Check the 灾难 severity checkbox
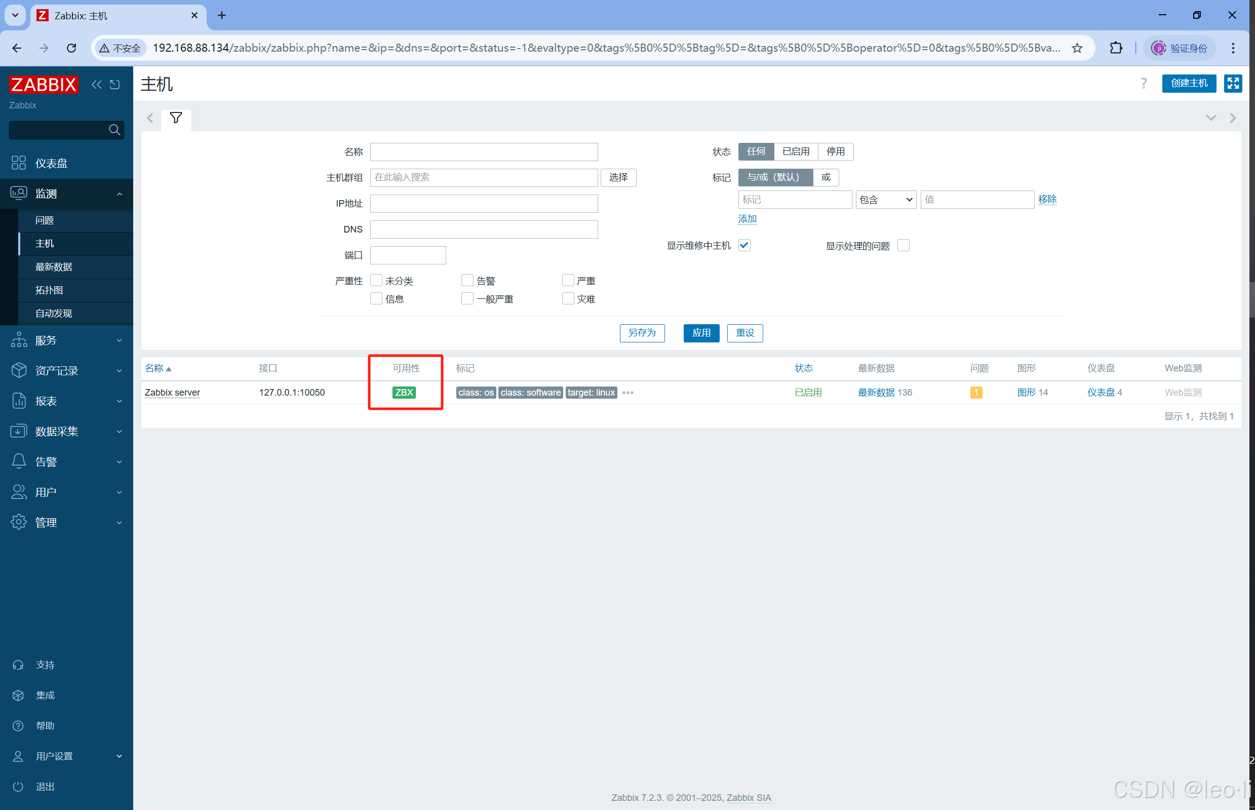This screenshot has height=810, width=1255. pyautogui.click(x=568, y=299)
